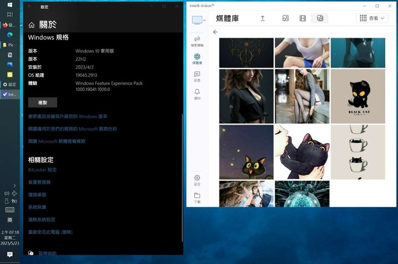The image size is (398, 264).
Task: Open BitLocker 設定 link
Action: pyautogui.click(x=43, y=170)
